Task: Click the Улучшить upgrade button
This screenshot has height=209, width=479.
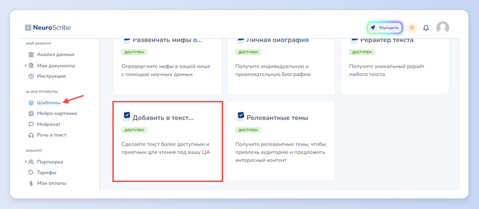Action: point(384,28)
